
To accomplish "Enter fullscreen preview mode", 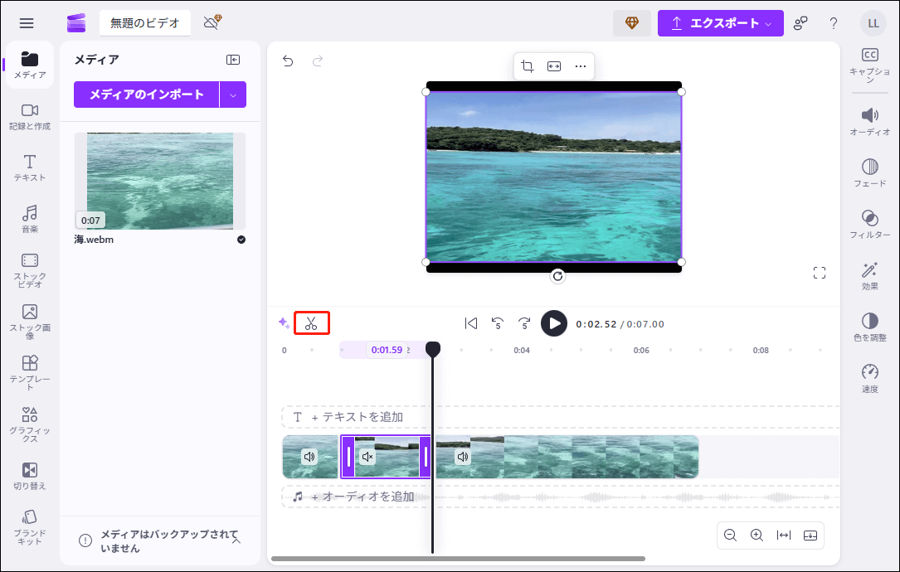I will (x=819, y=272).
